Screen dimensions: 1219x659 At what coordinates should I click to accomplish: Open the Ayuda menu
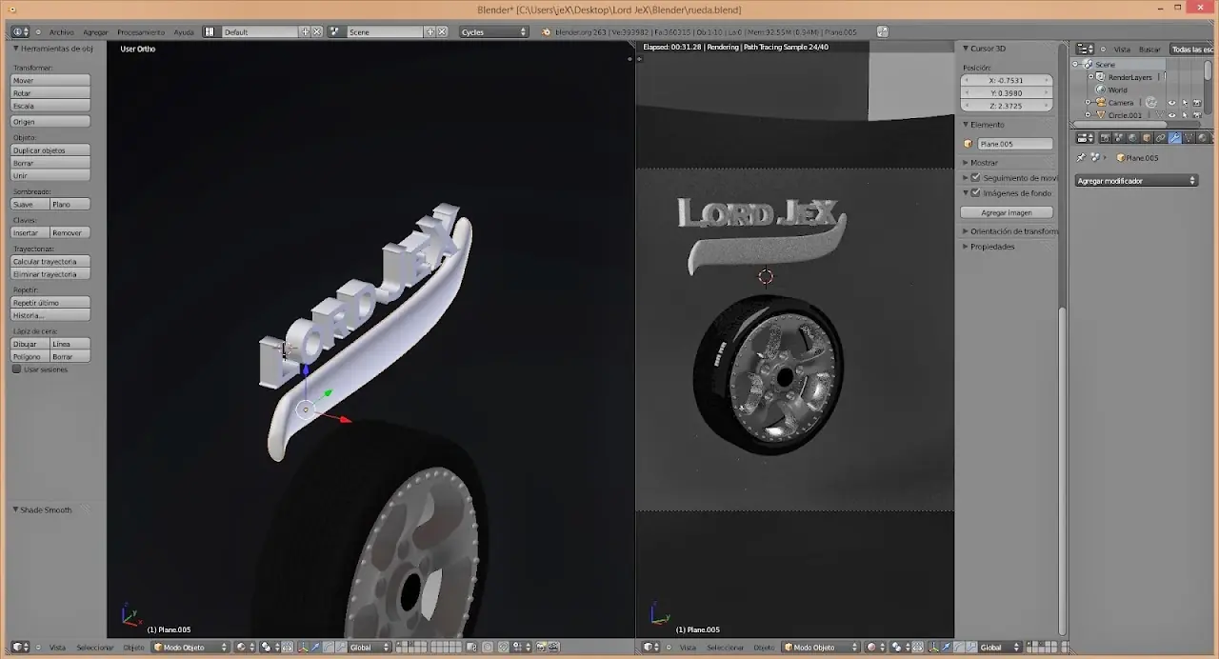(x=184, y=32)
